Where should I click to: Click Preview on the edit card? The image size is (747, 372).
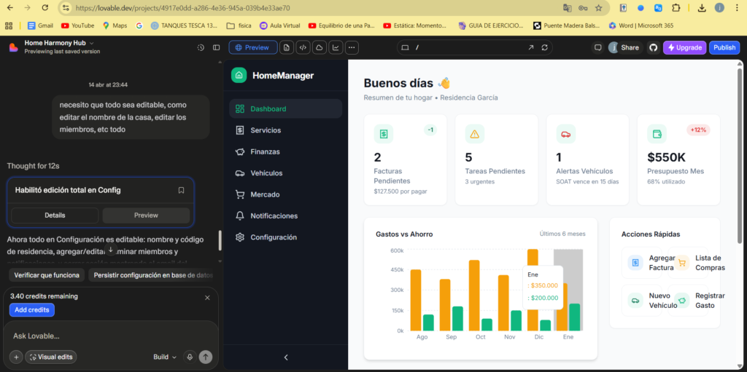pyautogui.click(x=146, y=215)
